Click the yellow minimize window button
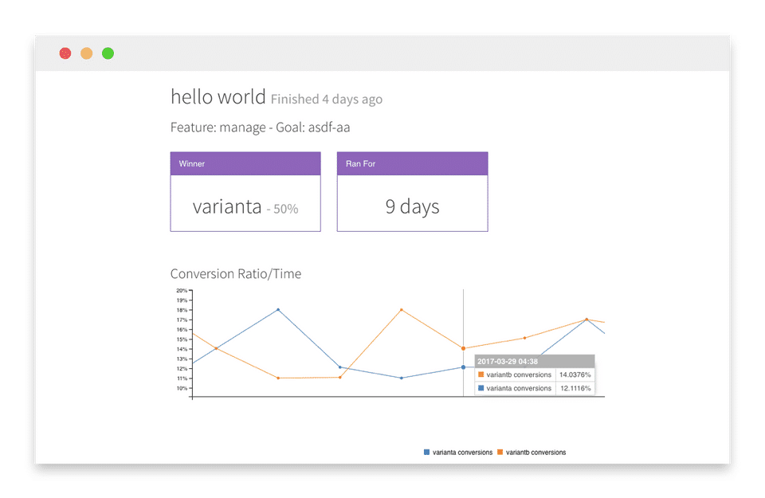Image resolution: width=765 pixels, height=498 pixels. click(x=86, y=53)
